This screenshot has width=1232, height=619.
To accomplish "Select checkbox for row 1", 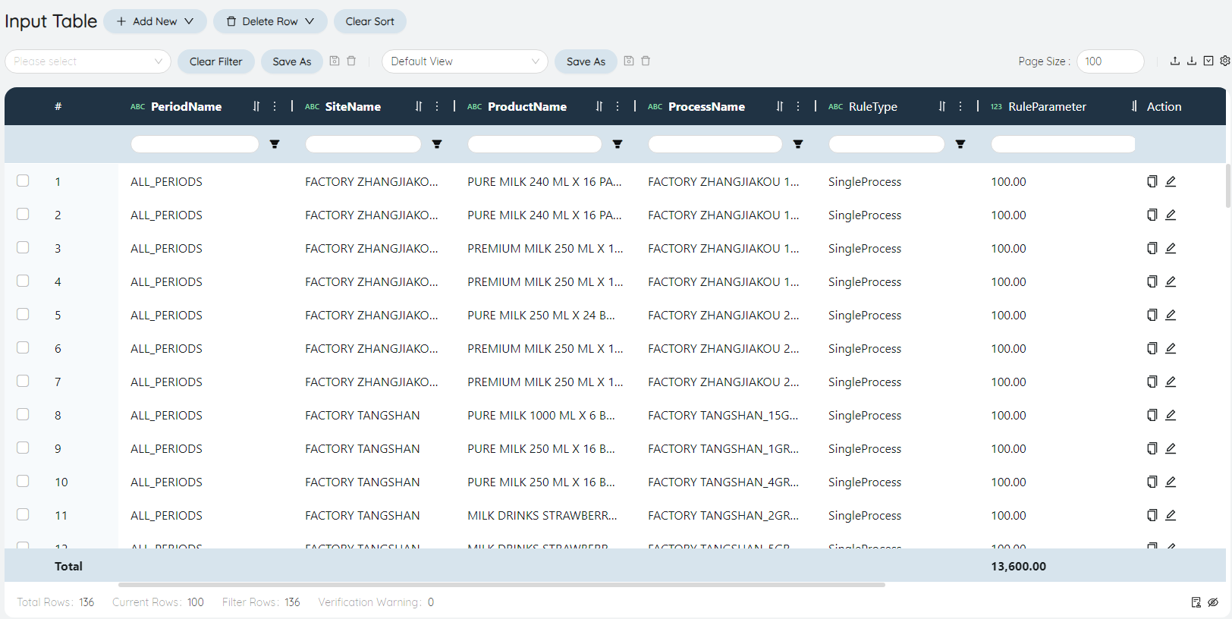I will (23, 181).
